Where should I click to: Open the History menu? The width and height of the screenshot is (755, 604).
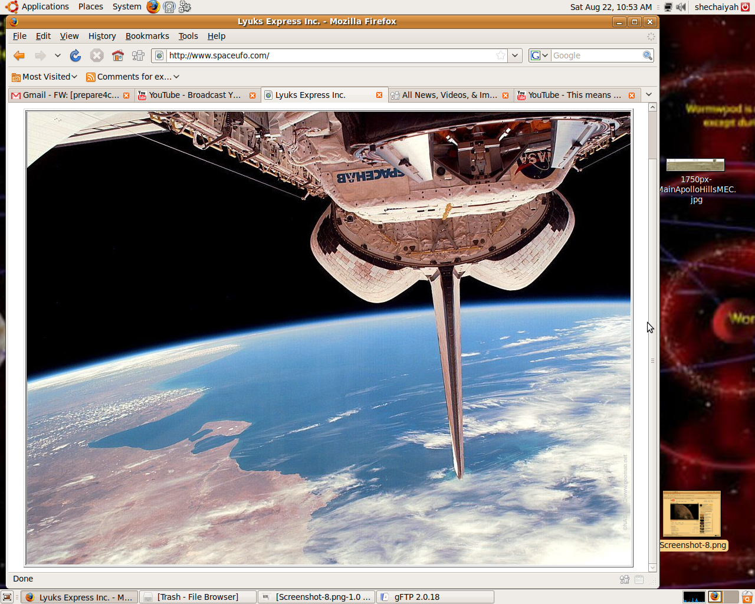pyautogui.click(x=102, y=36)
